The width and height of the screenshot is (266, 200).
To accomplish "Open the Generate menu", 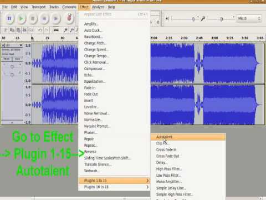I will [69, 7].
